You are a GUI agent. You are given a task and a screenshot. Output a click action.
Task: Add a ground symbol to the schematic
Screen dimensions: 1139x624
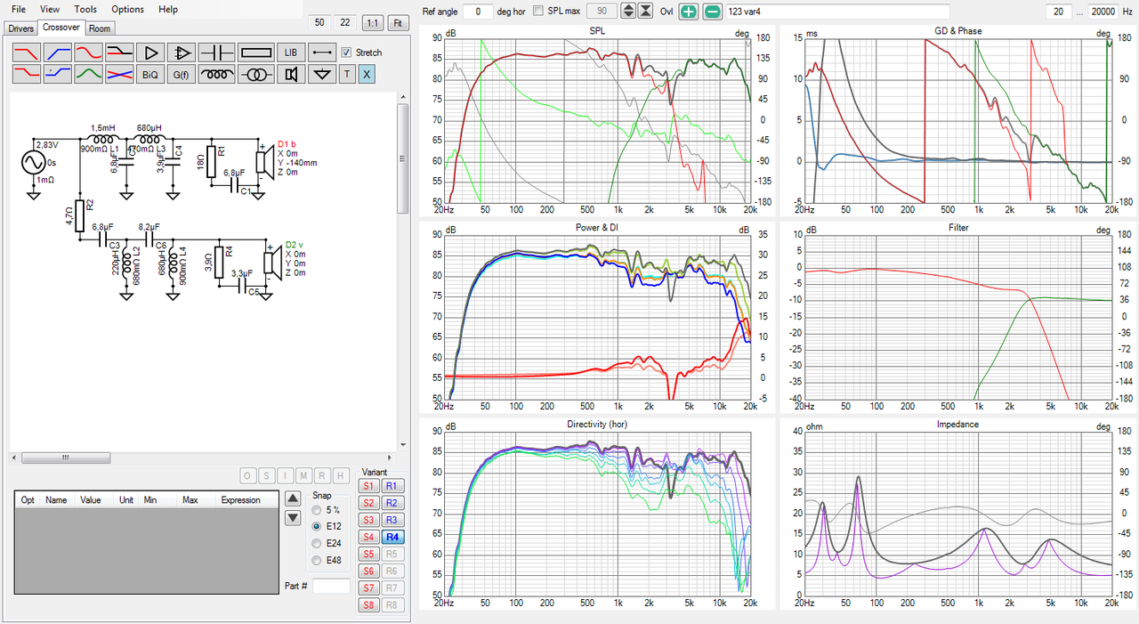point(321,75)
